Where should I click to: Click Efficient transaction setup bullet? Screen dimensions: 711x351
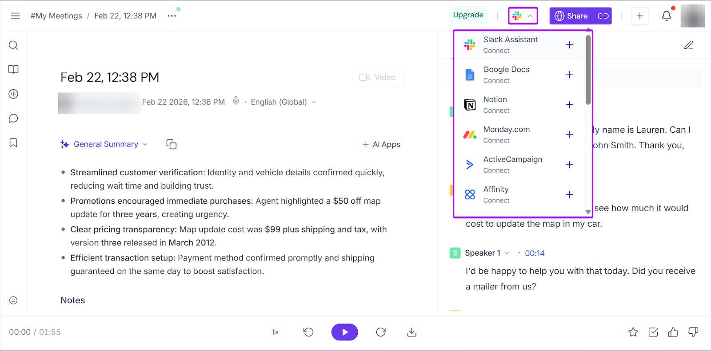pos(222,264)
